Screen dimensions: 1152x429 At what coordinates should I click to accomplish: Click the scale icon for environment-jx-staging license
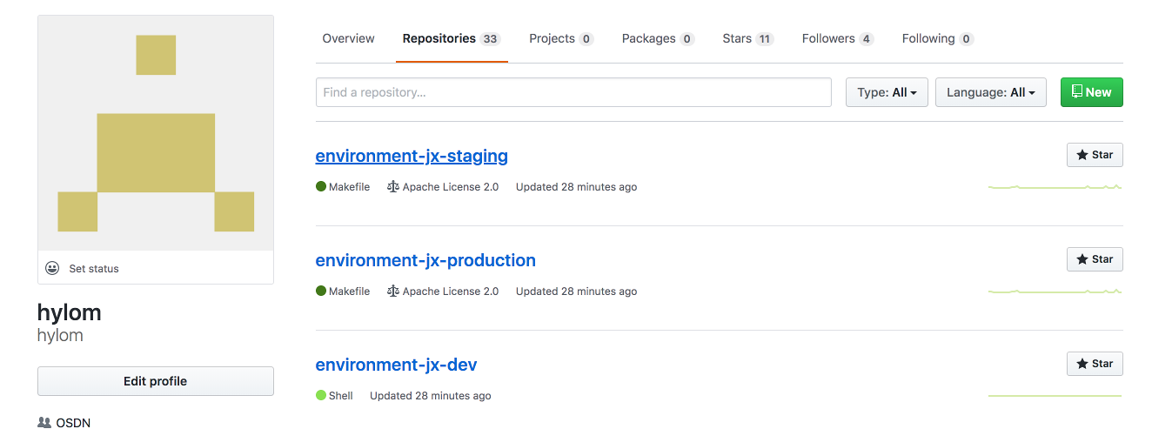coord(393,186)
